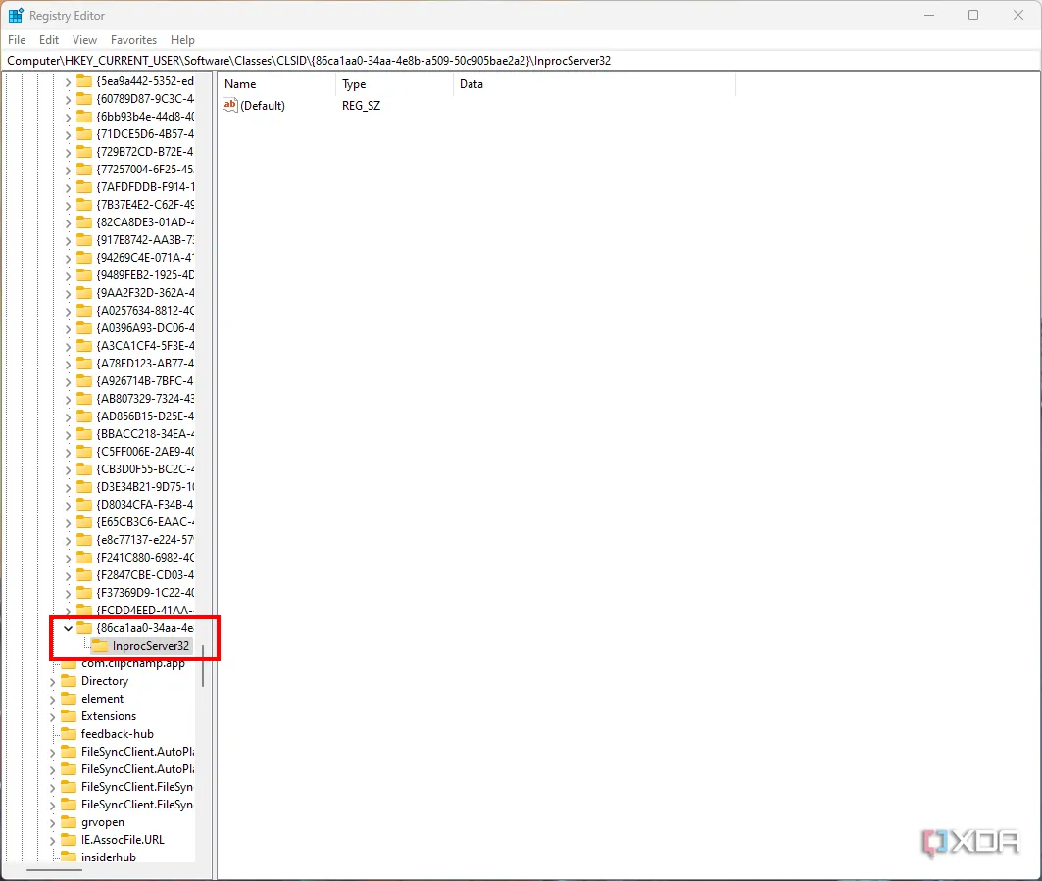1042x881 pixels.
Task: Select the {F241C880-6982-4C key
Action: (145, 558)
